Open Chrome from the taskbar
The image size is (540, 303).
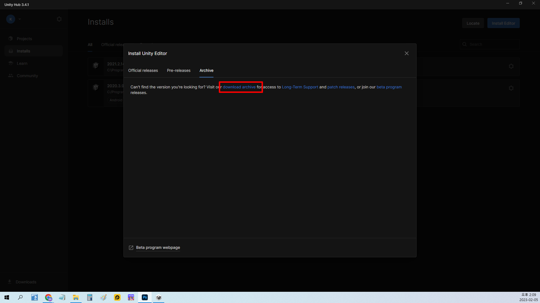coord(48,297)
